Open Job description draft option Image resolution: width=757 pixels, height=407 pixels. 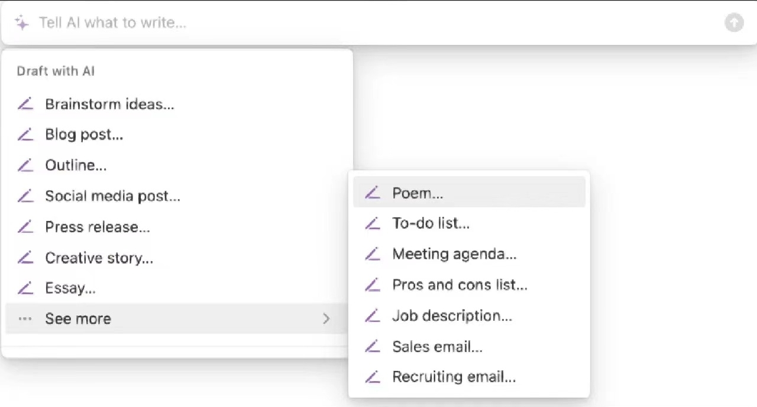tap(452, 316)
